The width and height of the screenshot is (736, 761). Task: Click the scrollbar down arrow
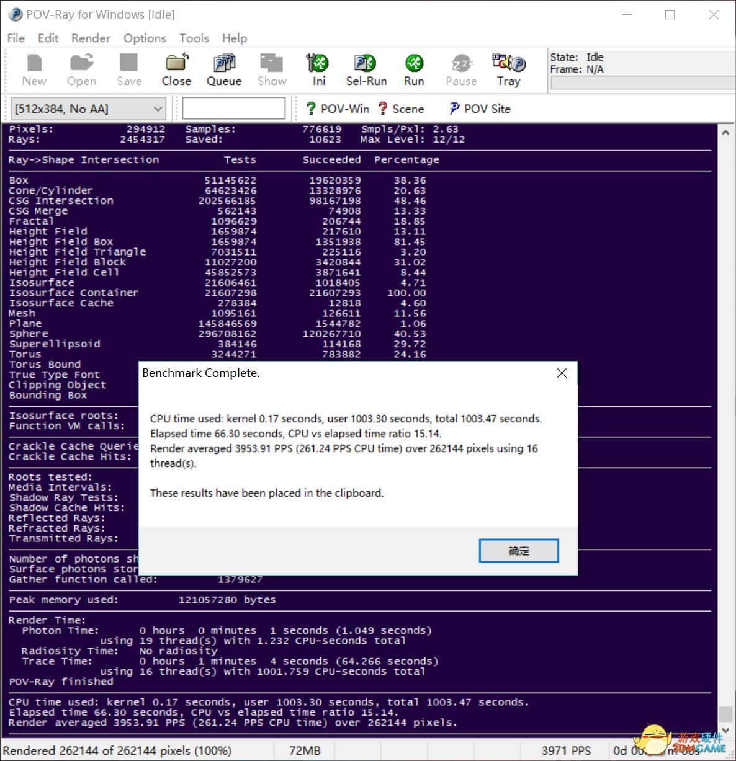[725, 730]
